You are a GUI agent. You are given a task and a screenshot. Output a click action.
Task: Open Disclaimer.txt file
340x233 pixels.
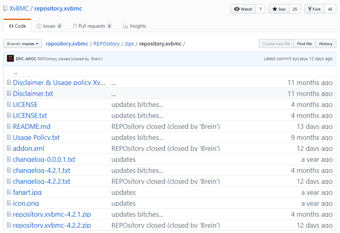(x=33, y=93)
